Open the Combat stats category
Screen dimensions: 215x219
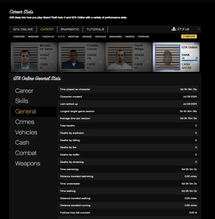(26, 153)
